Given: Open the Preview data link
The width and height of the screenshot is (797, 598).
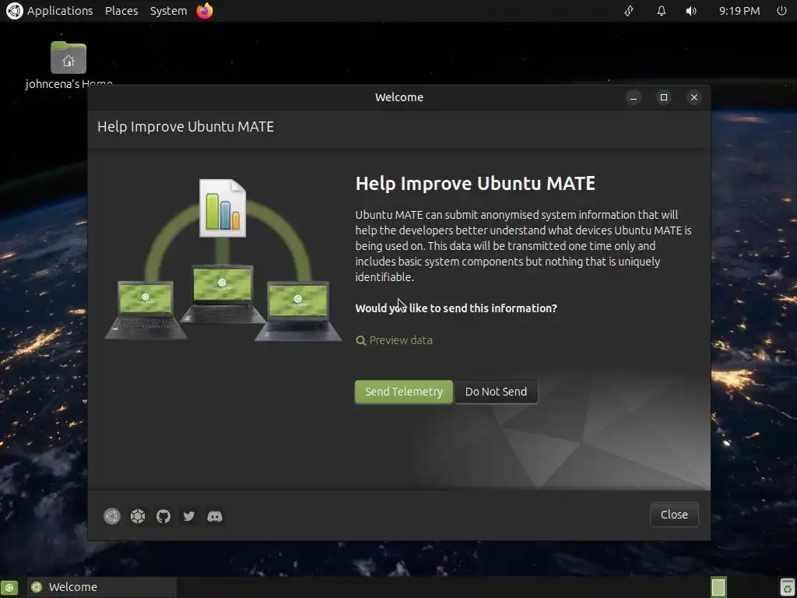Looking at the screenshot, I should pos(395,340).
